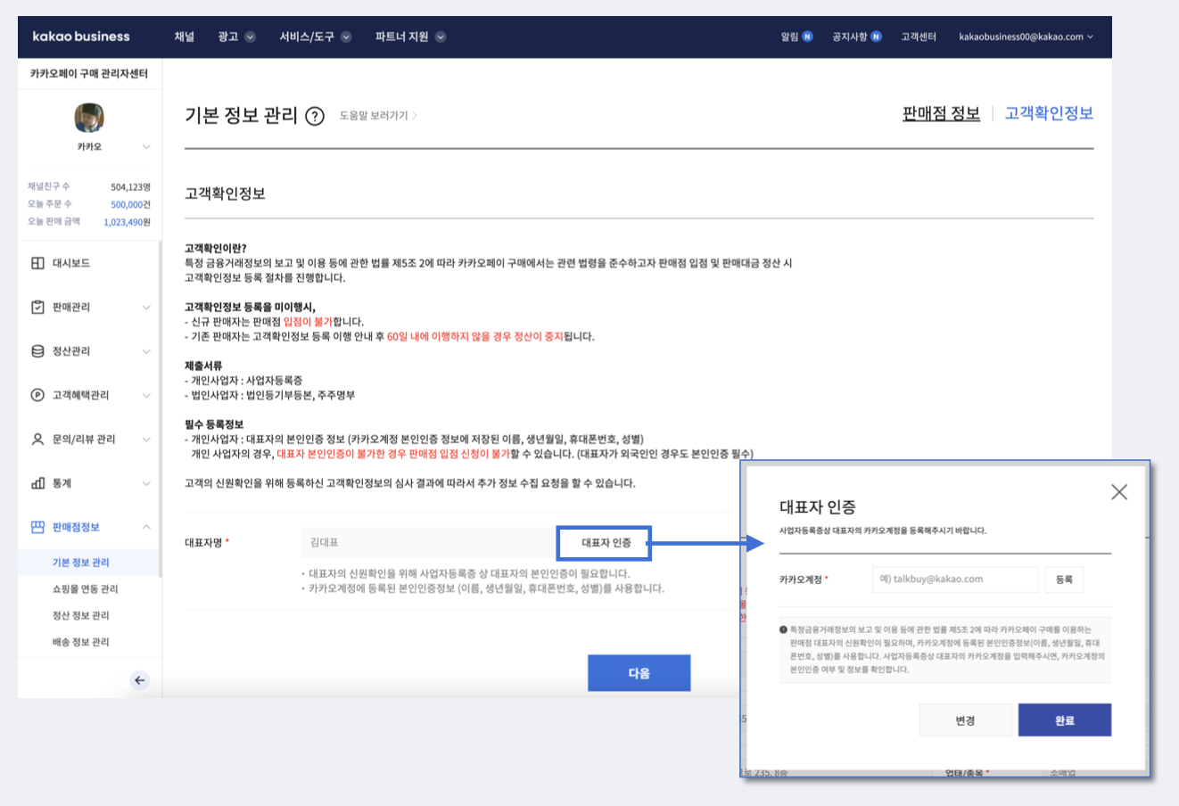Open 고객센터 link
This screenshot has height=806, width=1179.
(919, 37)
